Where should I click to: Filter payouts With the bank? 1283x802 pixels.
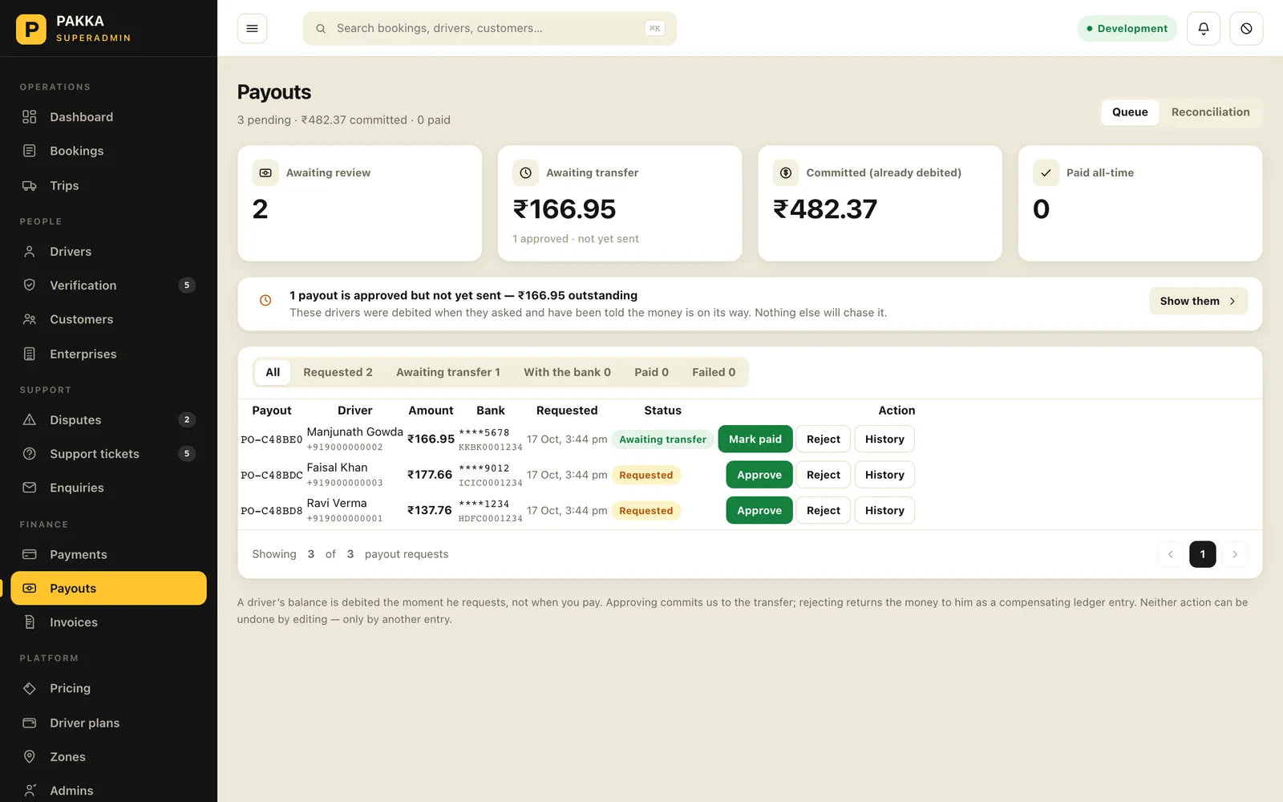click(567, 372)
